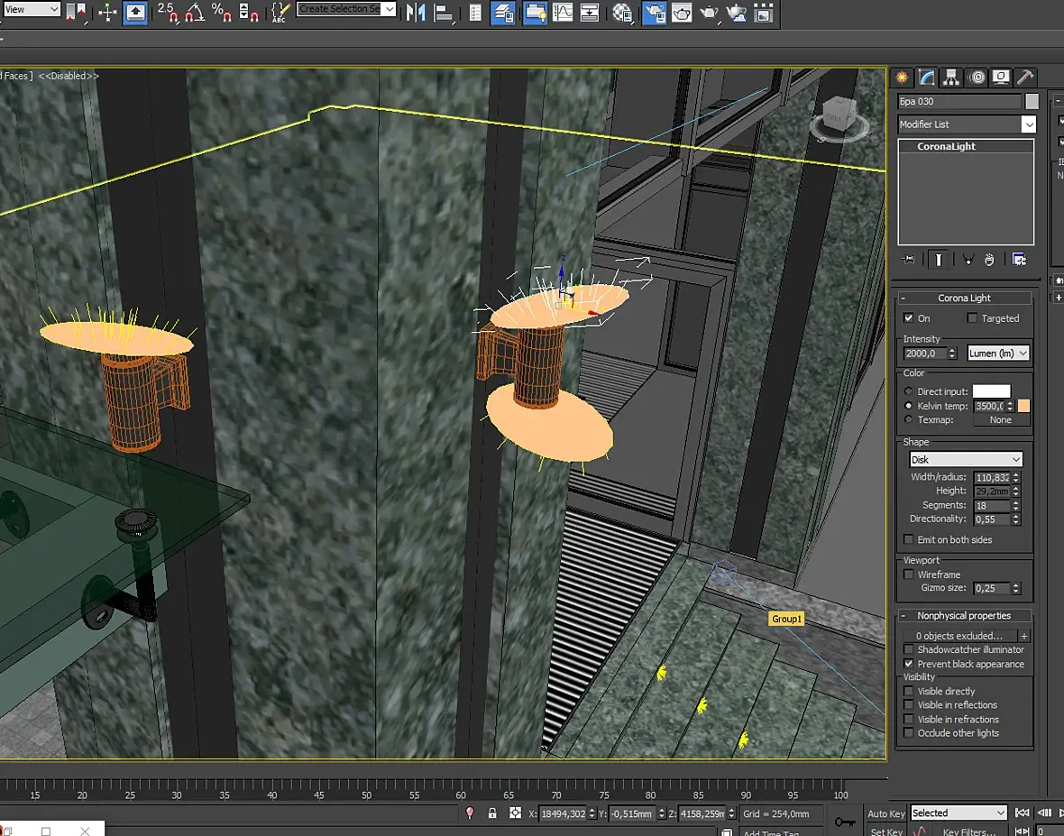The width and height of the screenshot is (1064, 836).
Task: Open the Material Editor from the toolbar
Action: [622, 13]
